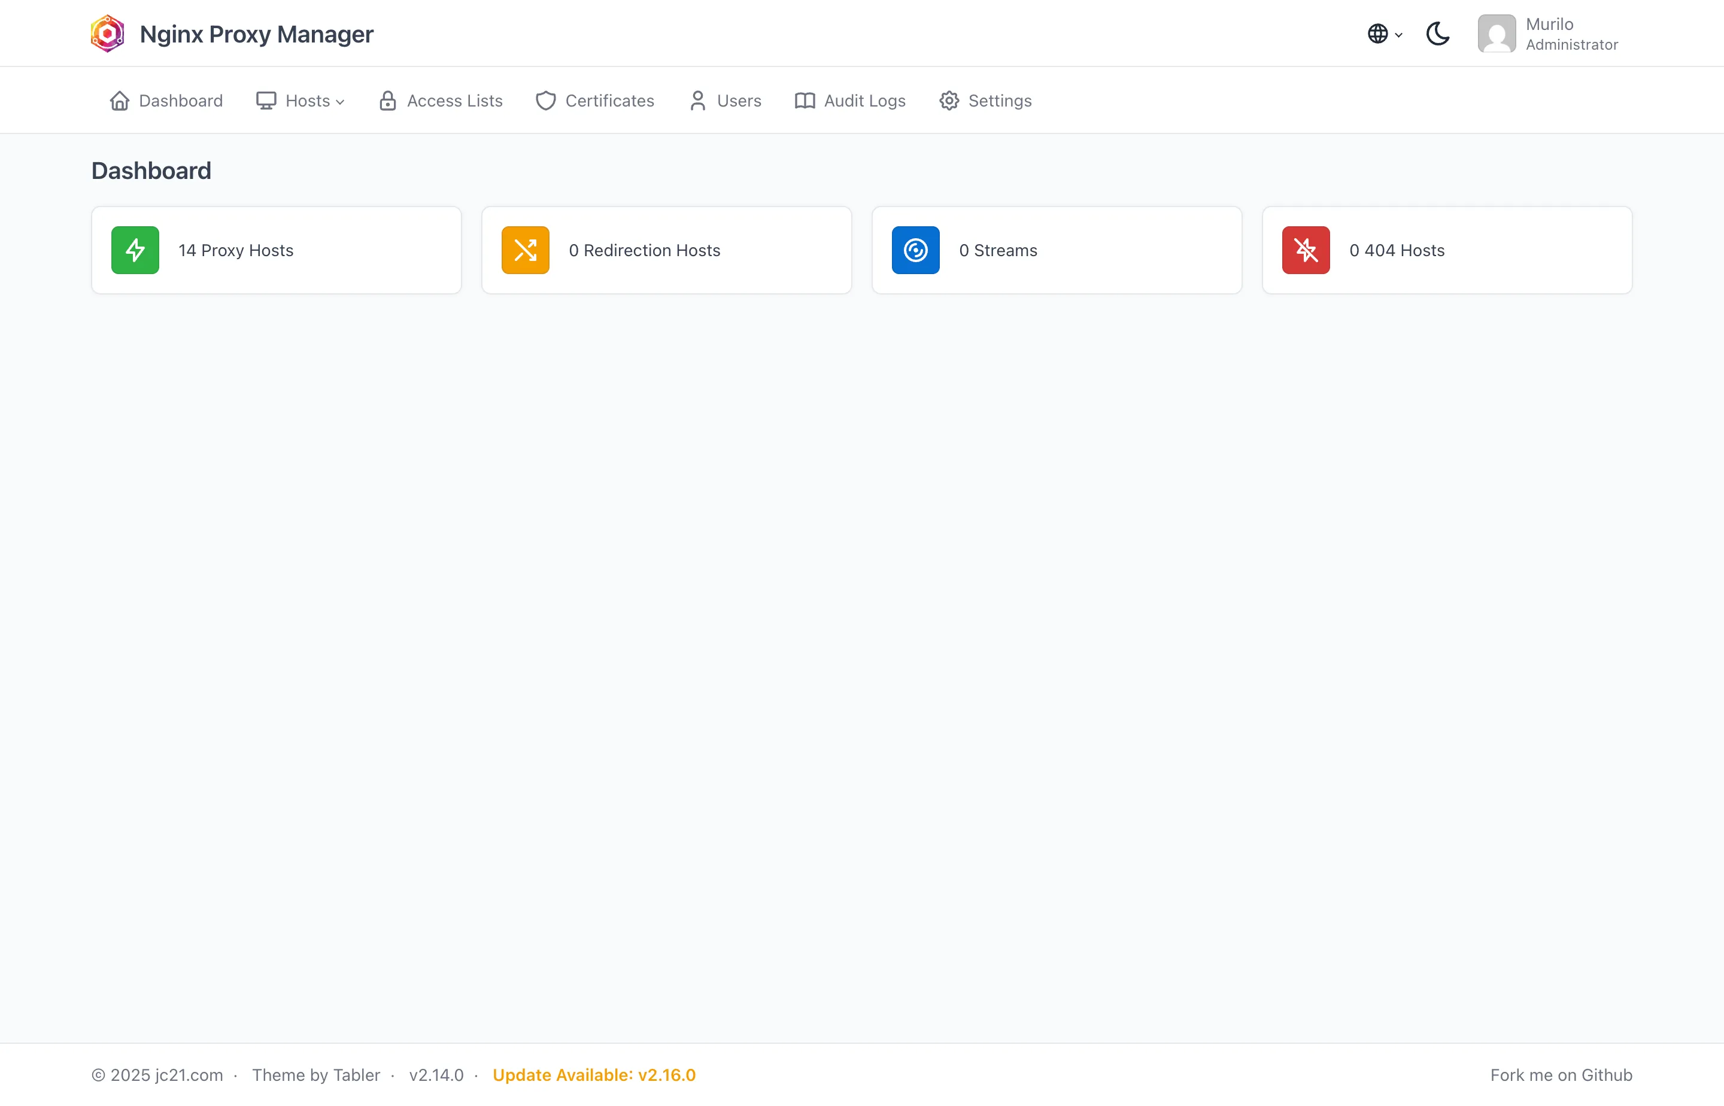Click Update Available: v2.16.0 link
The image size is (1724, 1106).
point(594,1075)
